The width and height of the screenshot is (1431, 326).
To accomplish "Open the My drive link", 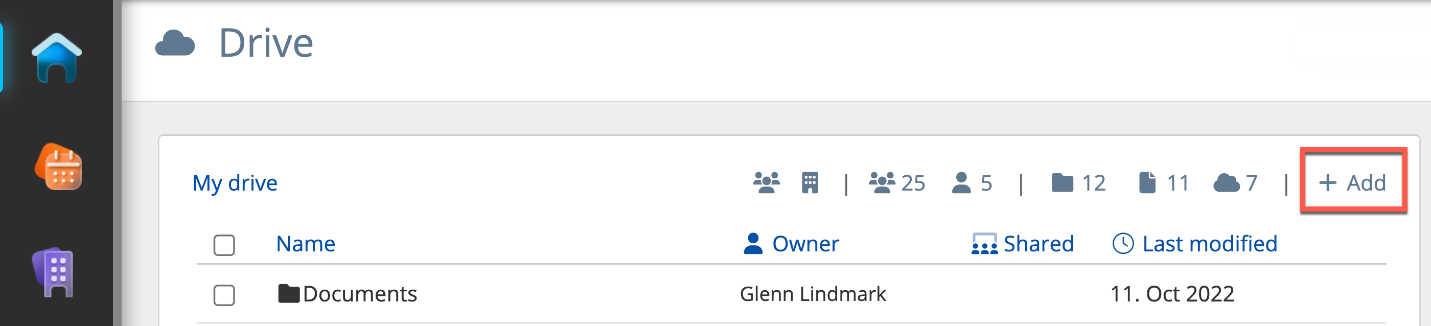I will (x=235, y=183).
